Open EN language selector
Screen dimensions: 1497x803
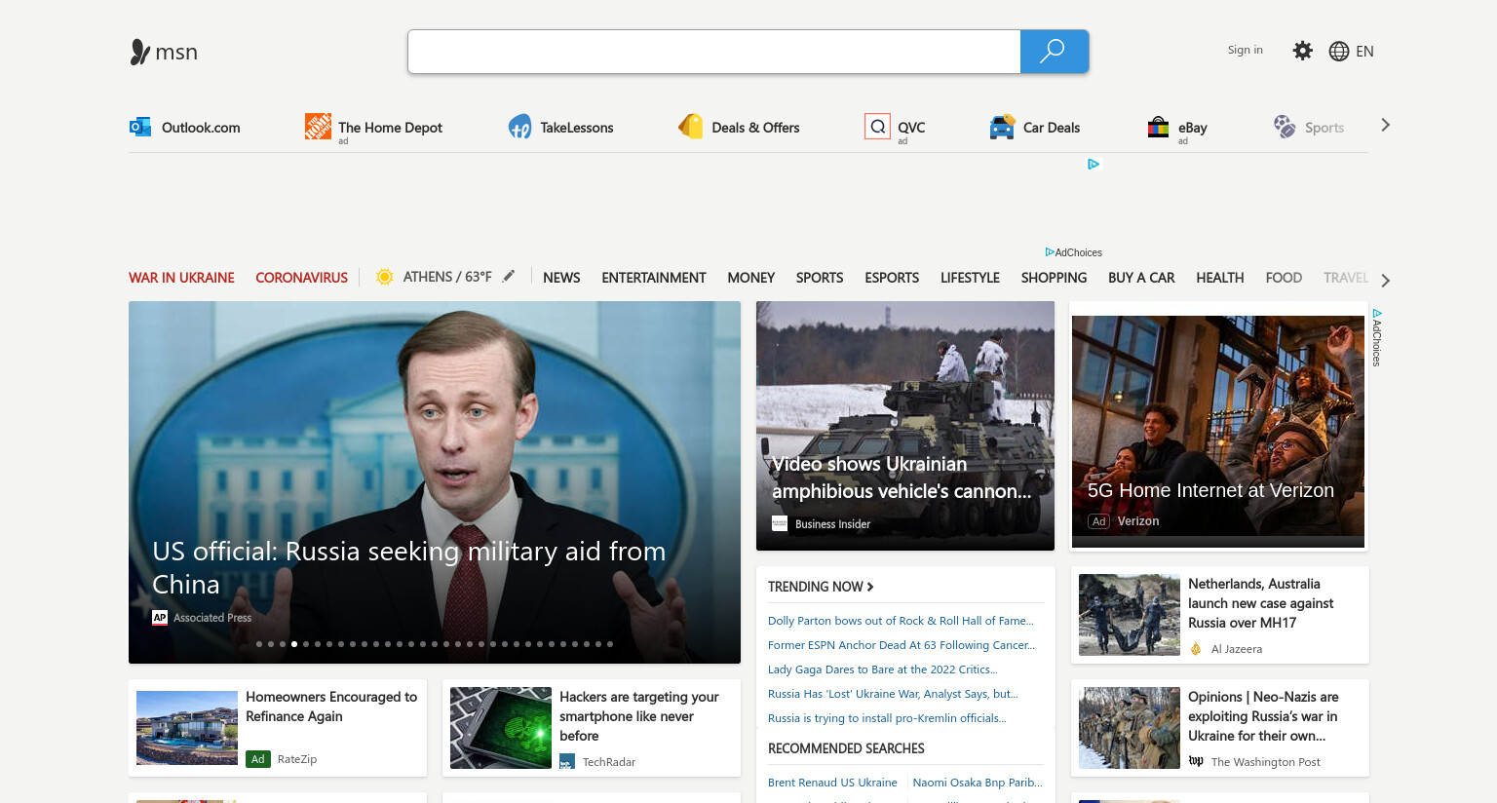1364,52
